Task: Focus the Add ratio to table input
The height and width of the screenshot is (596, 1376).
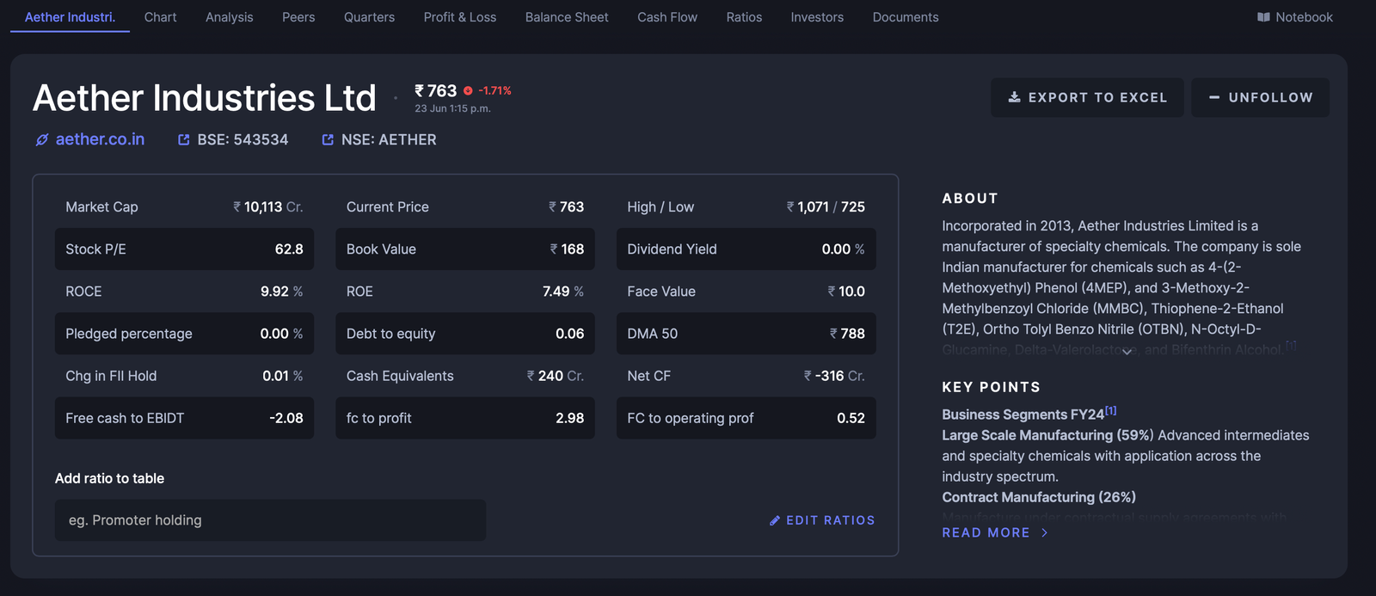Action: pos(270,520)
